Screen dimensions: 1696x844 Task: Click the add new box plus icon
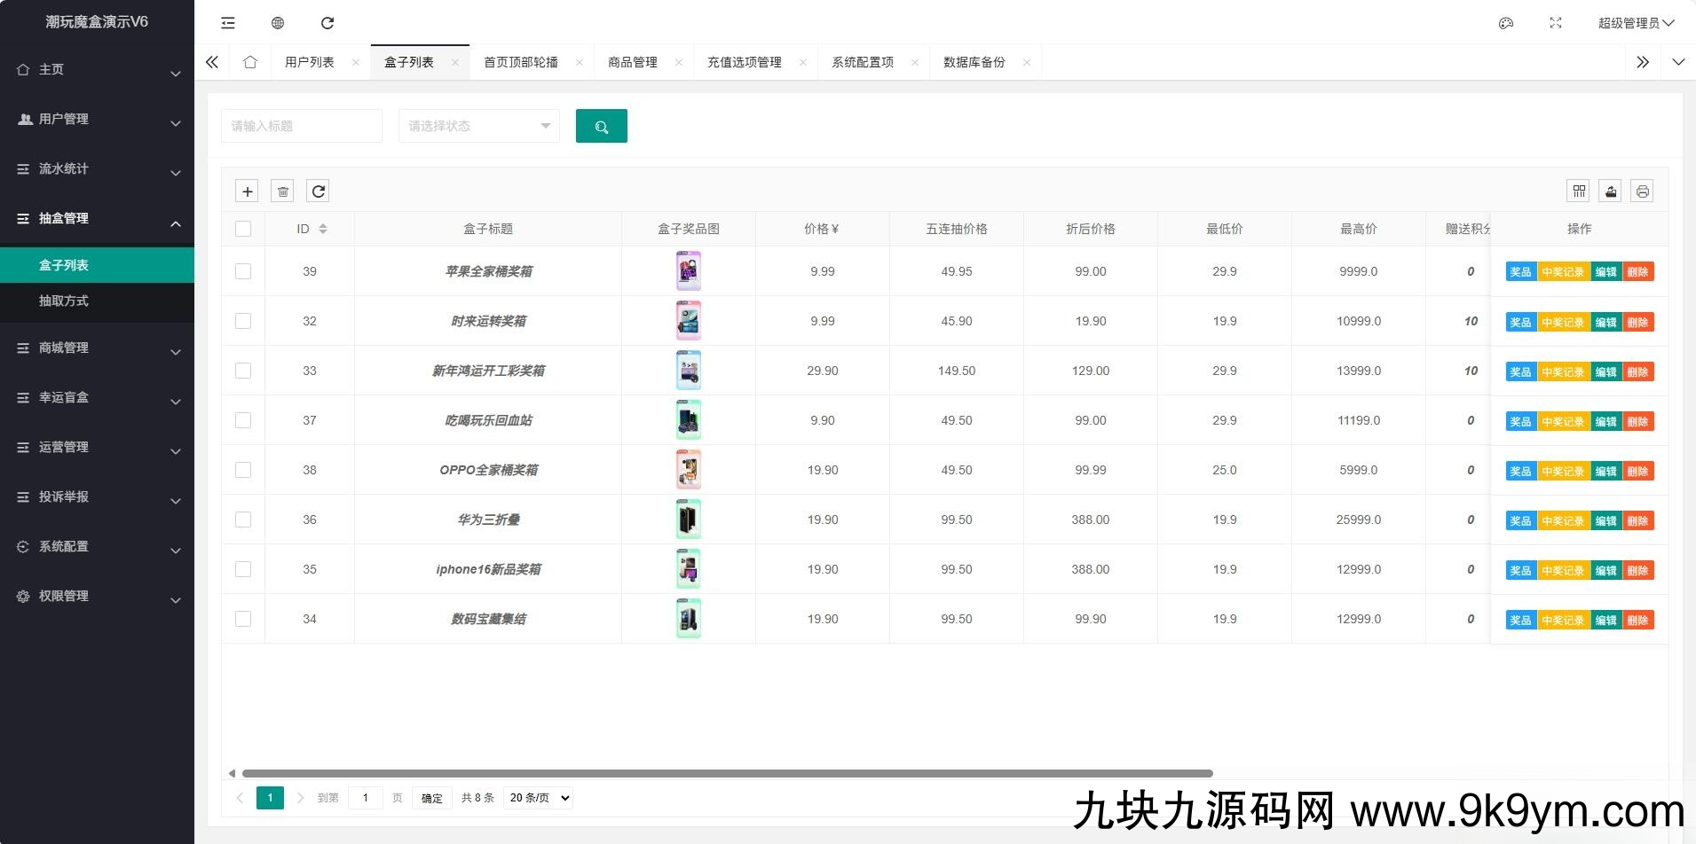248,191
